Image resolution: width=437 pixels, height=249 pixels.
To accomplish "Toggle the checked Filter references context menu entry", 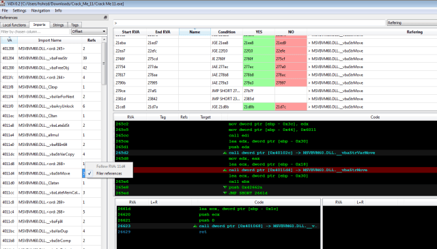I will (x=109, y=173).
